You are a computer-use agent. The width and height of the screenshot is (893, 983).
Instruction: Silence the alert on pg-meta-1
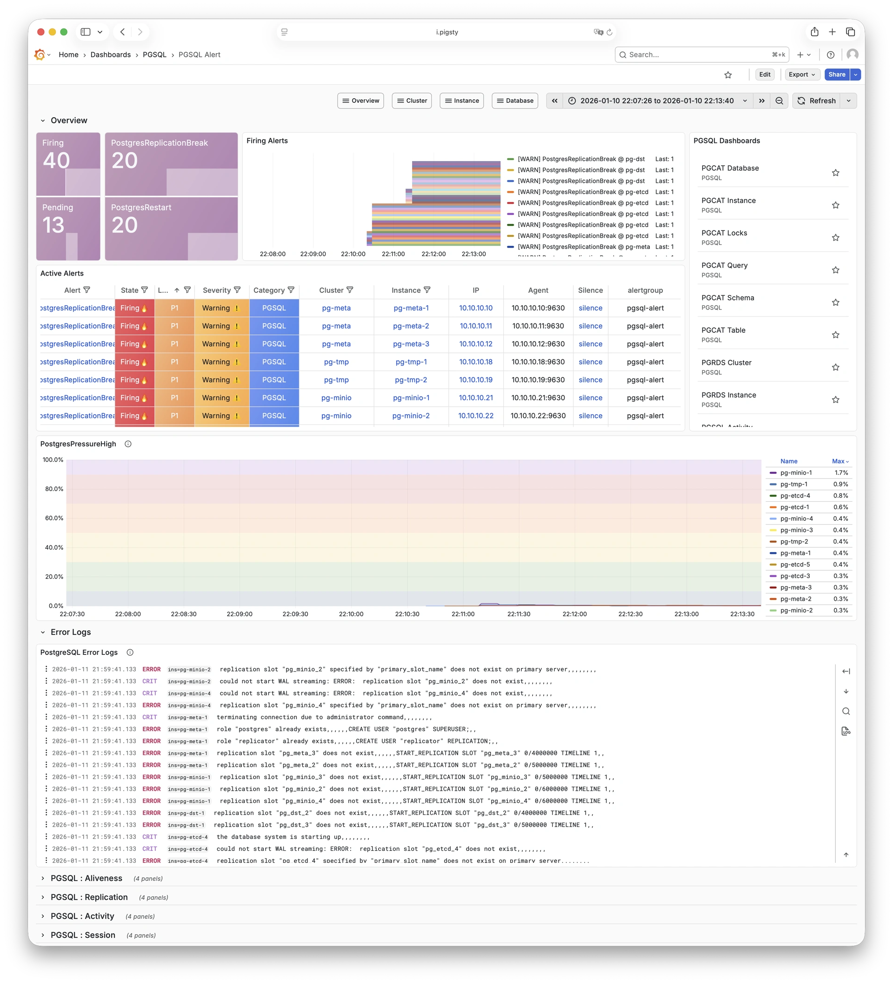[591, 308]
